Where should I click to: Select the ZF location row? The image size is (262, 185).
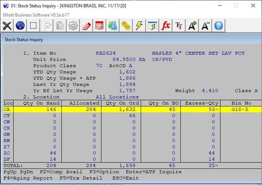(x=133, y=159)
